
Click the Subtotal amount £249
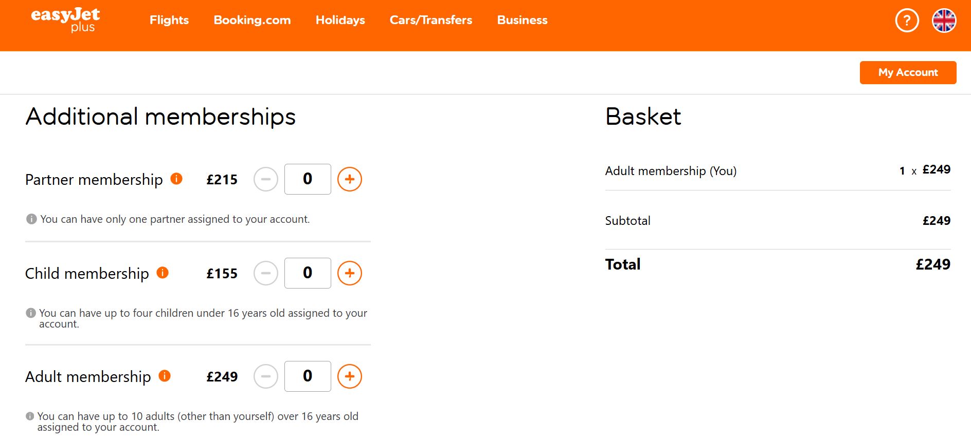pos(937,221)
